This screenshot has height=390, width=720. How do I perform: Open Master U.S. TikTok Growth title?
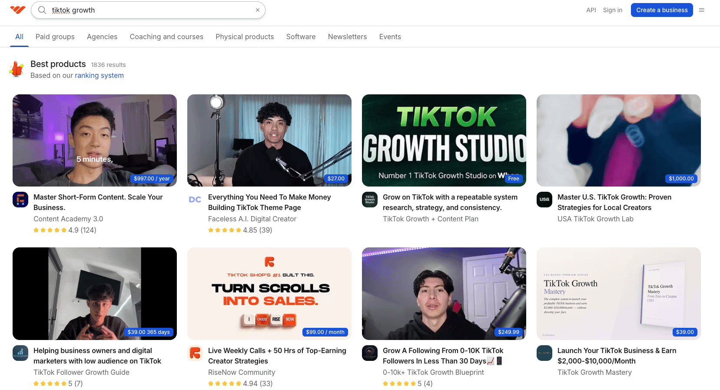(x=614, y=202)
